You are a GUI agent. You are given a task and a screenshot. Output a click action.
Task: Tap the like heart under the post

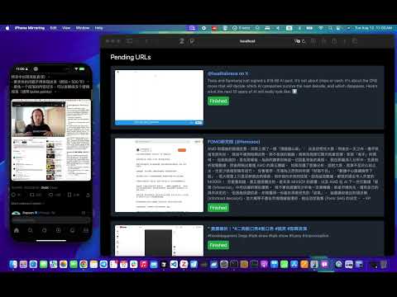point(50,195)
